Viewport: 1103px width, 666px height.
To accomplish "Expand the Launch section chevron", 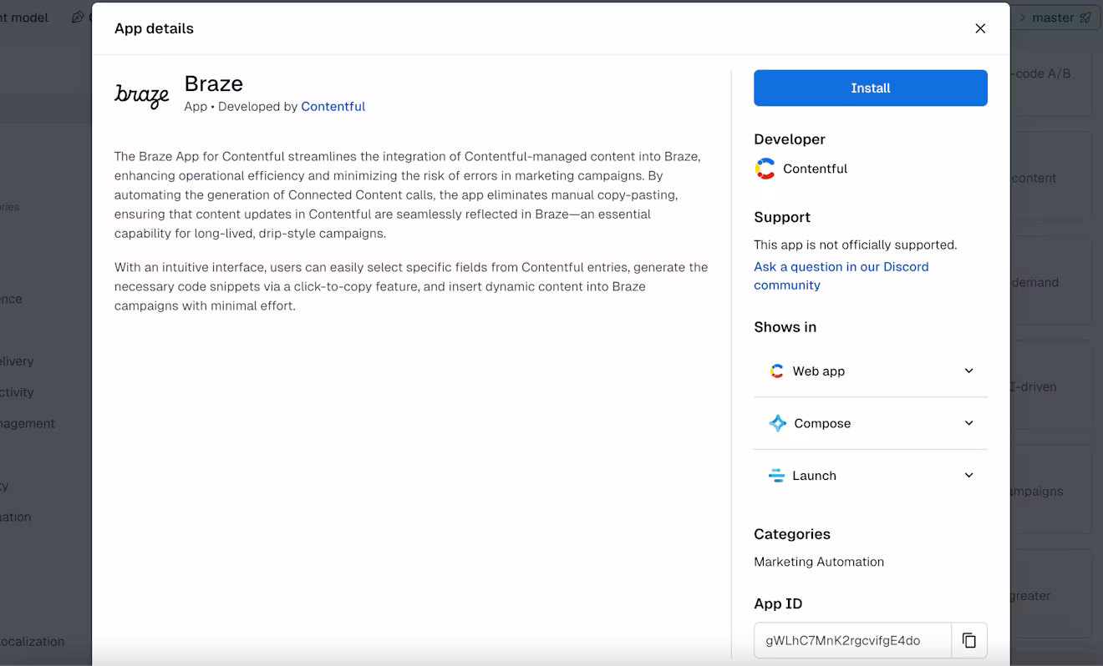I will (x=969, y=476).
